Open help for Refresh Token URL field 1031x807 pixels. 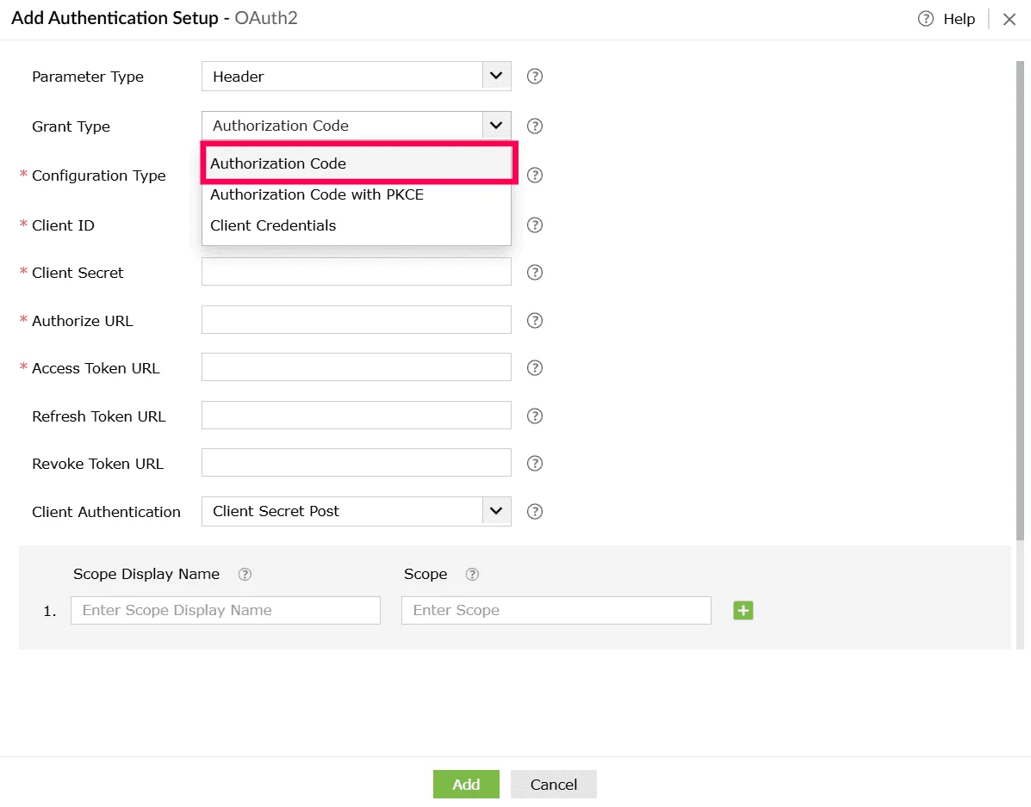[535, 416]
